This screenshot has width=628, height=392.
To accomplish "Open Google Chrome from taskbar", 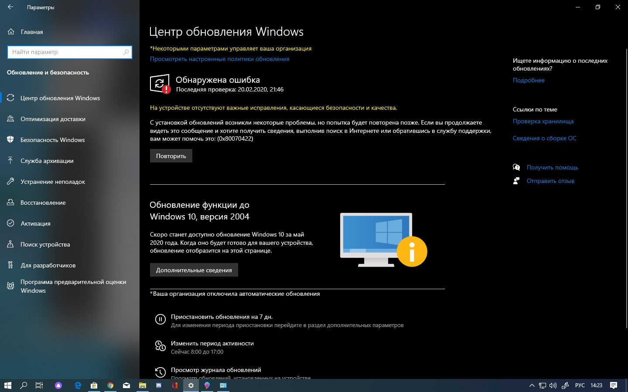I will pos(110,385).
